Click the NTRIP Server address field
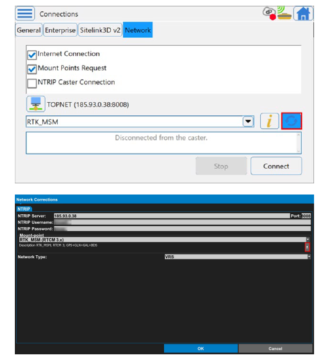This screenshot has width=332, height=363. pyautogui.click(x=172, y=216)
